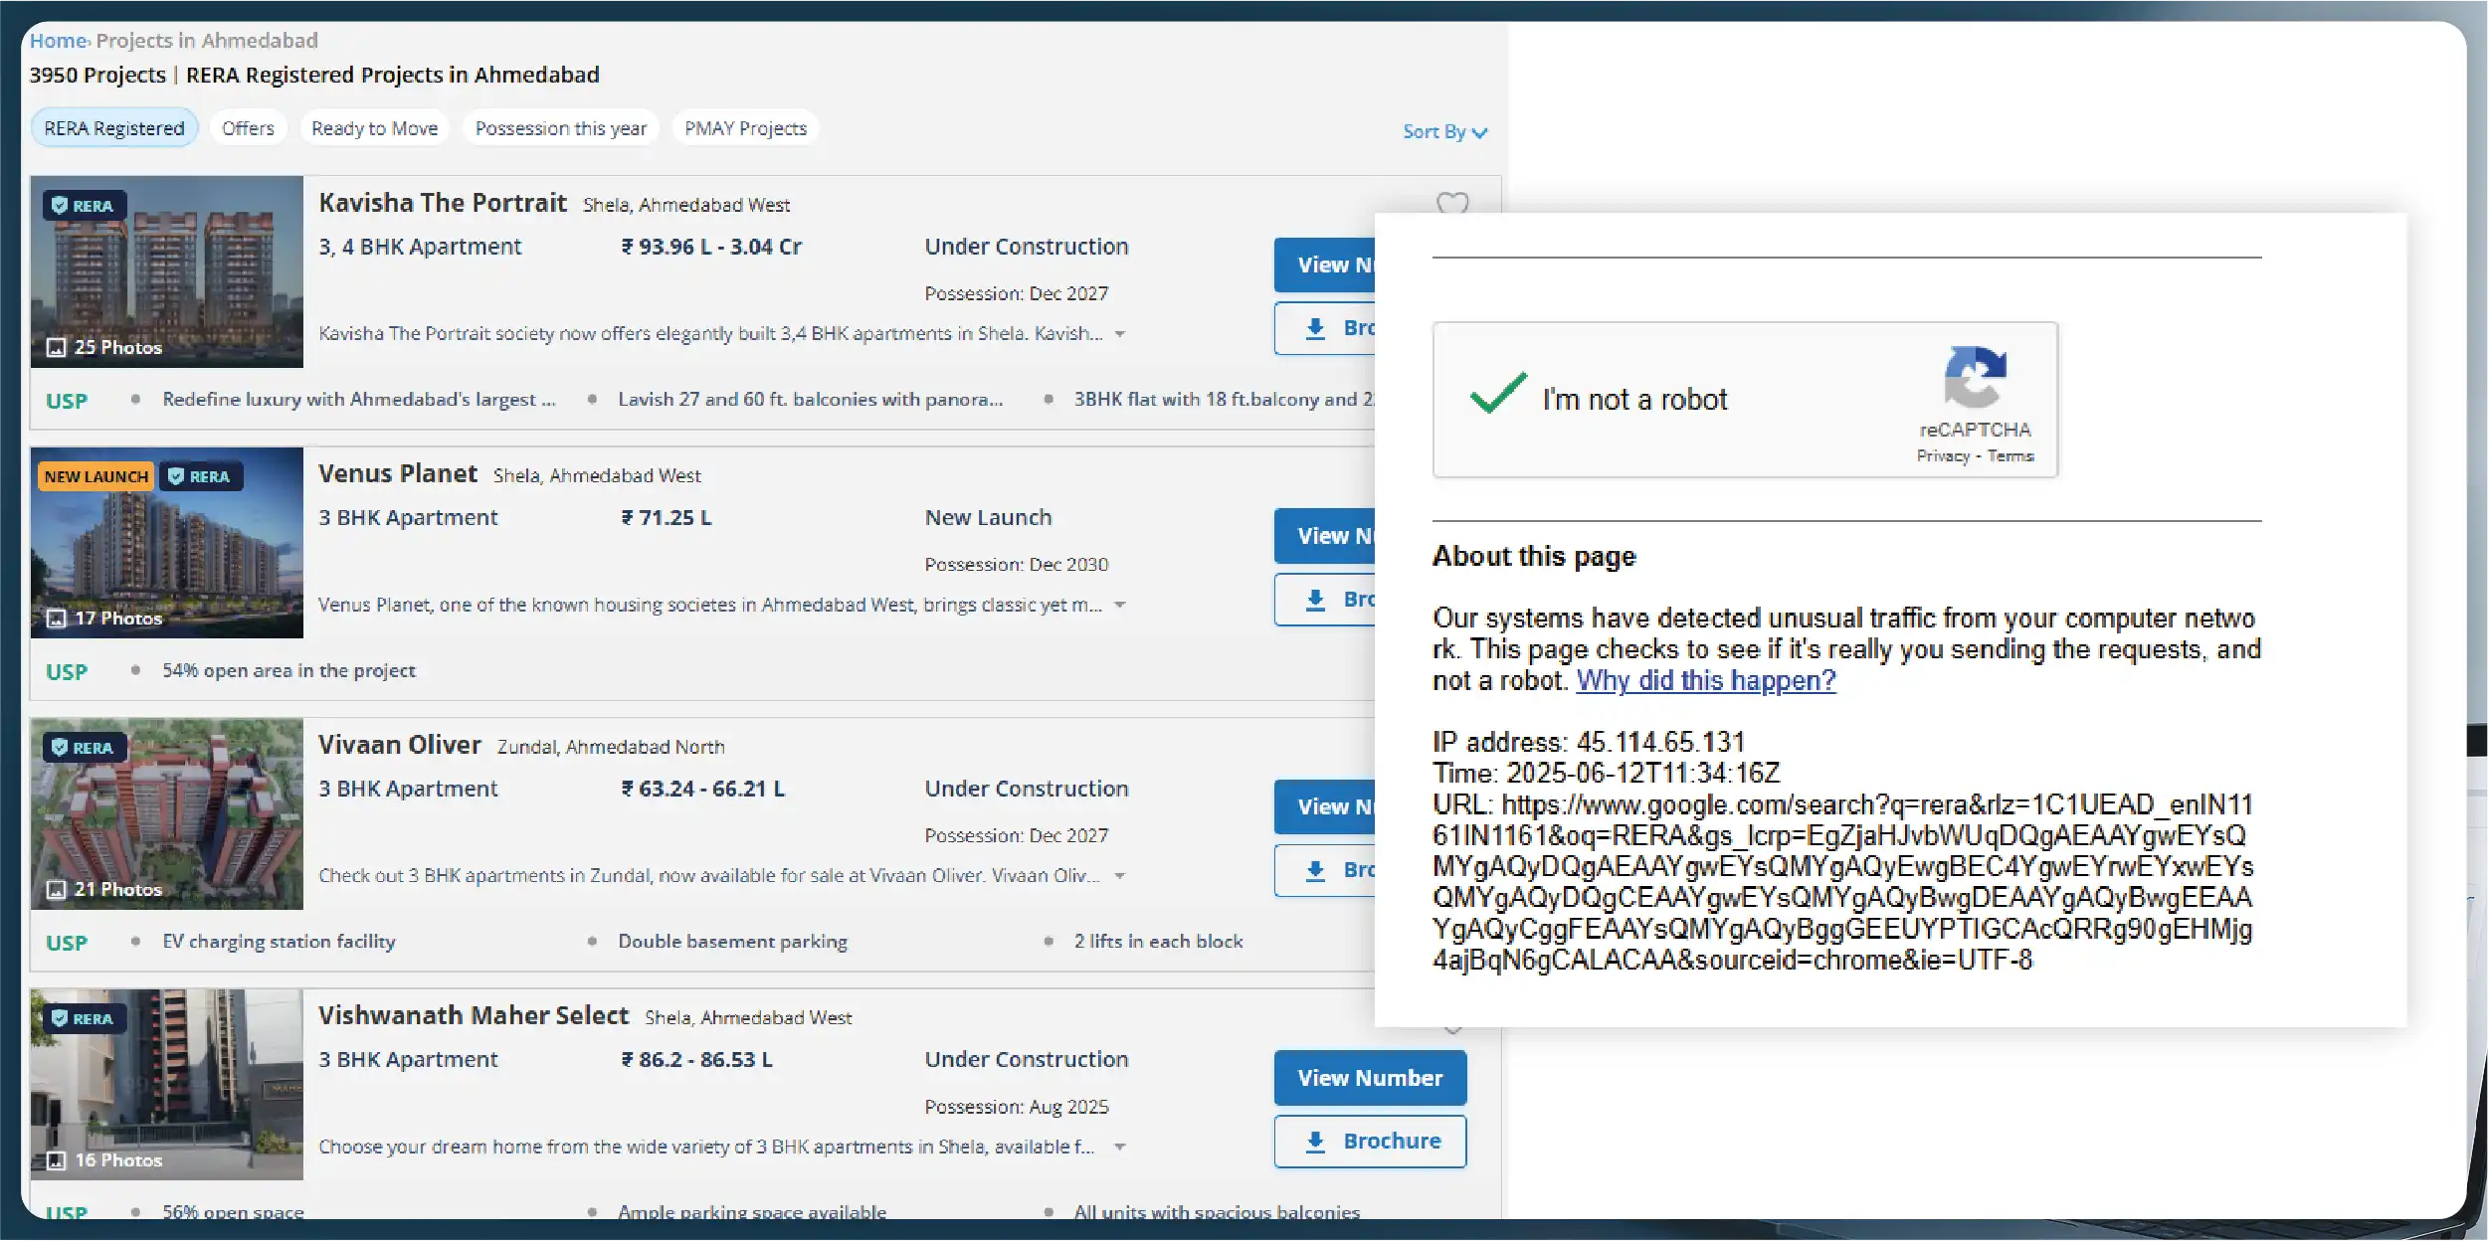Click the 21 Photos icon on Vivaan Oliver

pyautogui.click(x=57, y=889)
